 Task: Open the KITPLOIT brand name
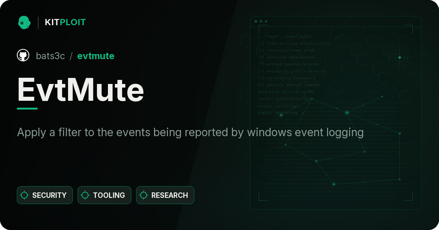click(x=65, y=22)
